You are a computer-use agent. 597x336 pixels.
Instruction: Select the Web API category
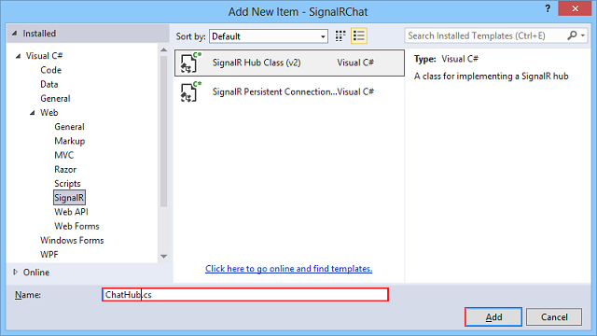coord(71,212)
